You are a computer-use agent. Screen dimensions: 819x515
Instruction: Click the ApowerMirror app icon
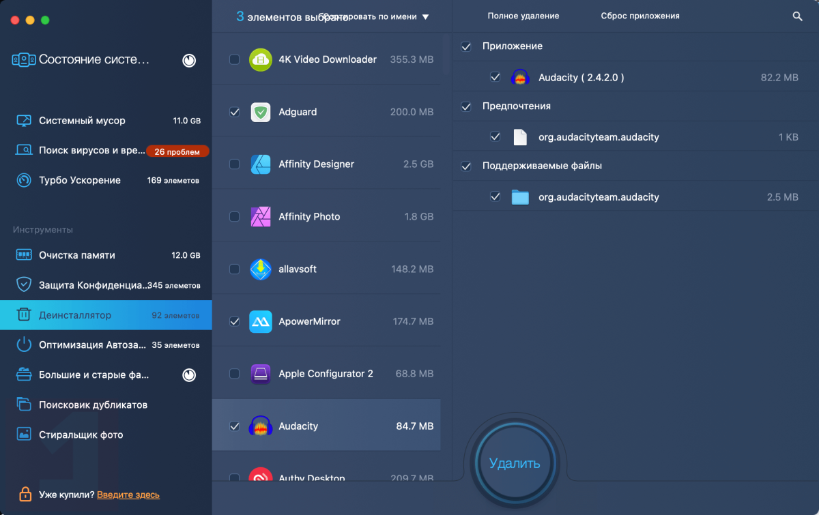click(261, 321)
